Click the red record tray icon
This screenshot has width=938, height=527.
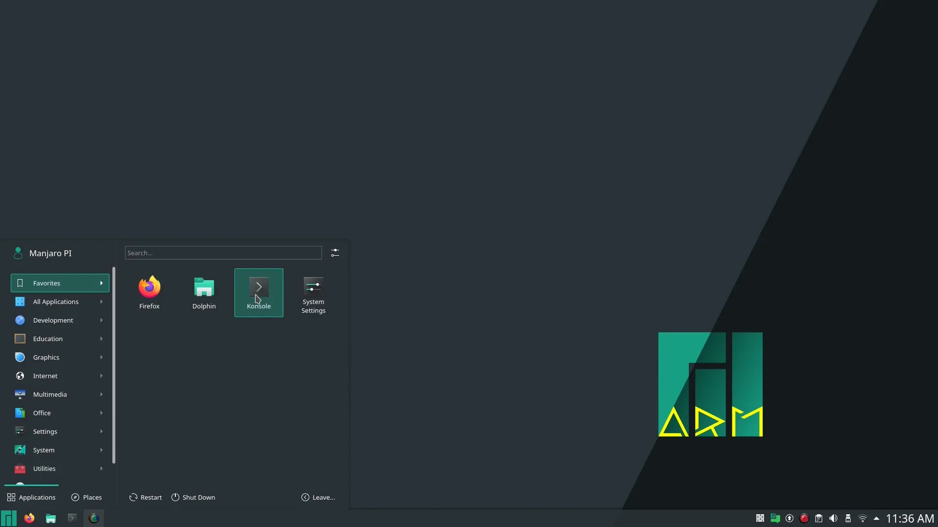(804, 518)
